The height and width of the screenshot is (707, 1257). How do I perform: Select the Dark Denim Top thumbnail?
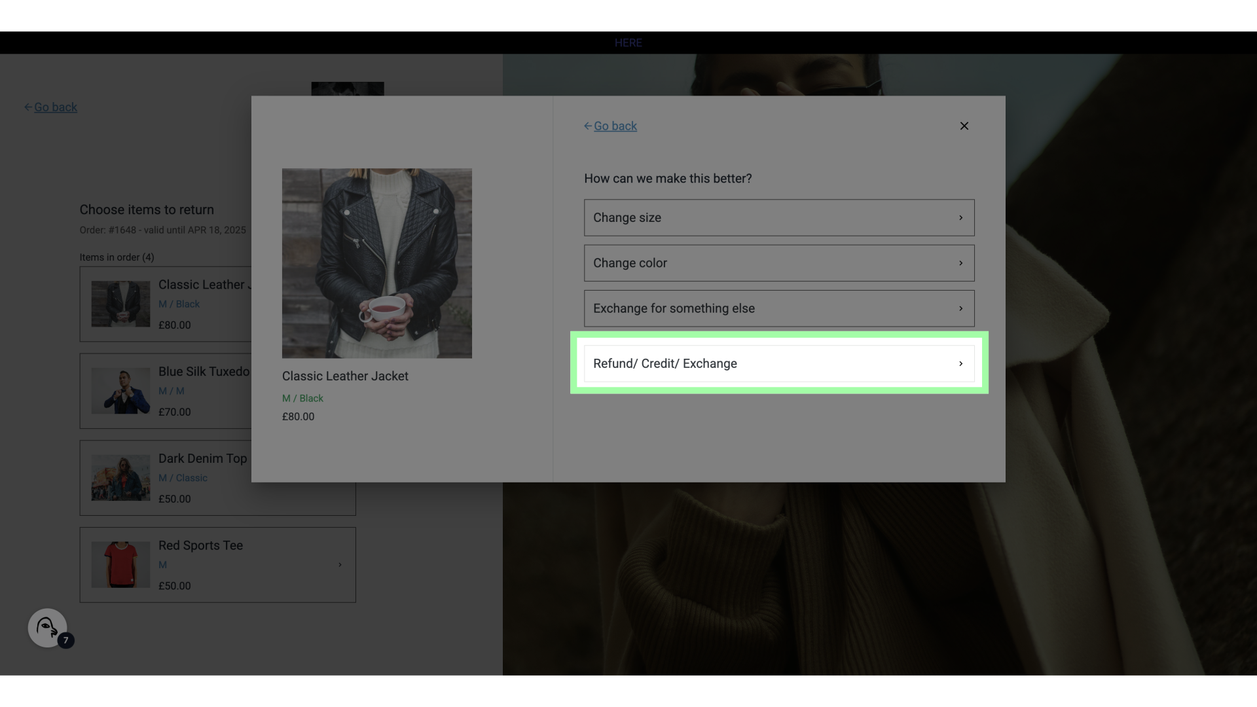point(120,478)
